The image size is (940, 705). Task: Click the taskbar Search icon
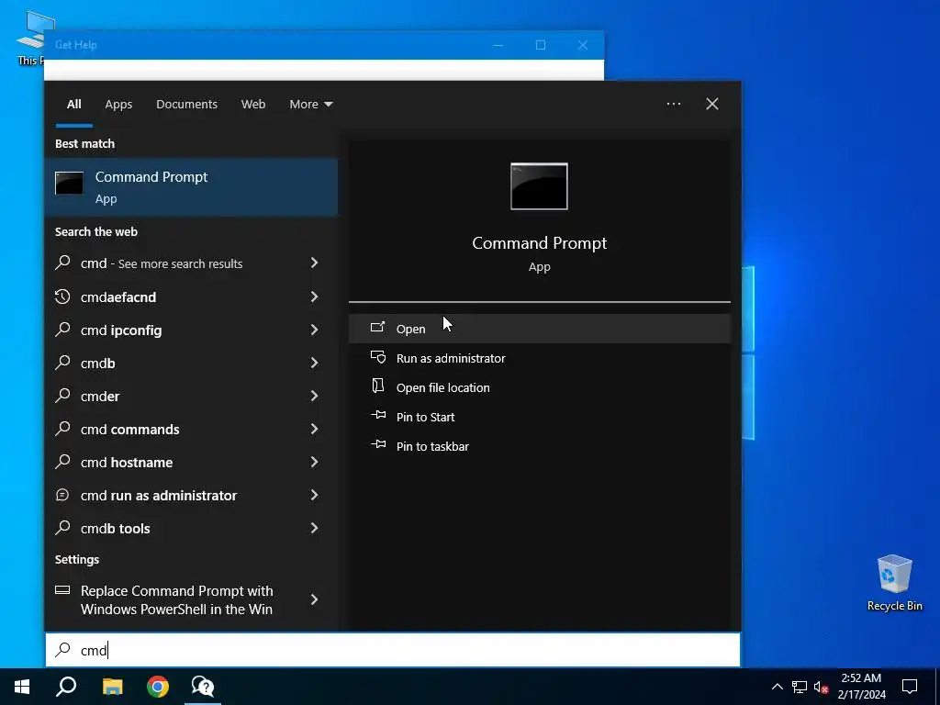pos(66,687)
